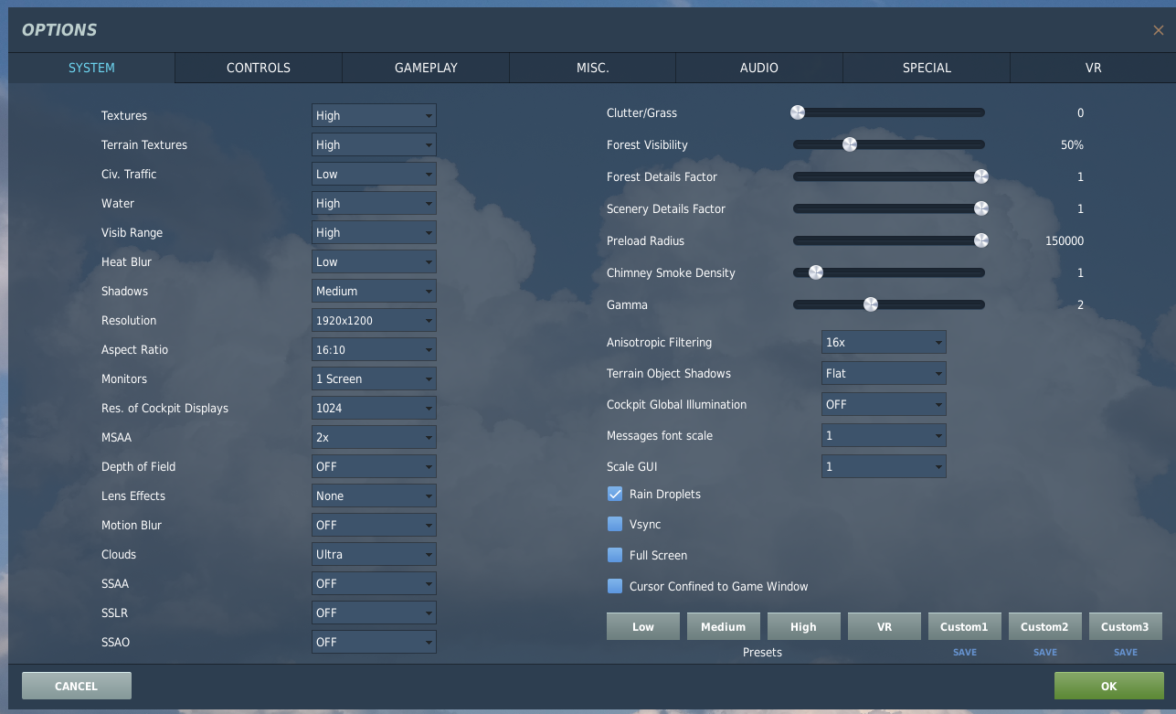Image resolution: width=1176 pixels, height=714 pixels.
Task: Apply the VR preset
Action: click(x=885, y=626)
